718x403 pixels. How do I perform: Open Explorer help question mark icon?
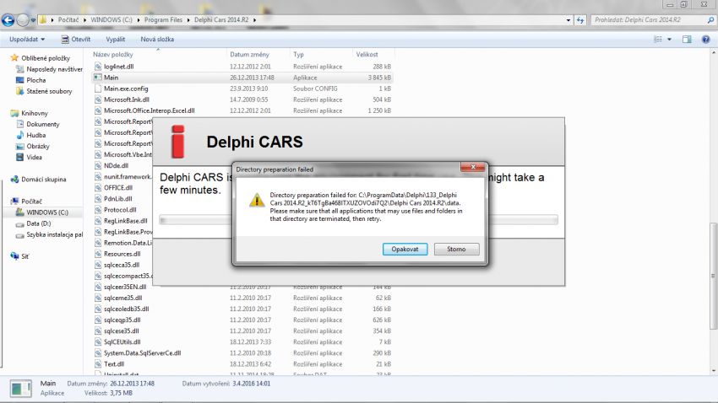(x=704, y=39)
